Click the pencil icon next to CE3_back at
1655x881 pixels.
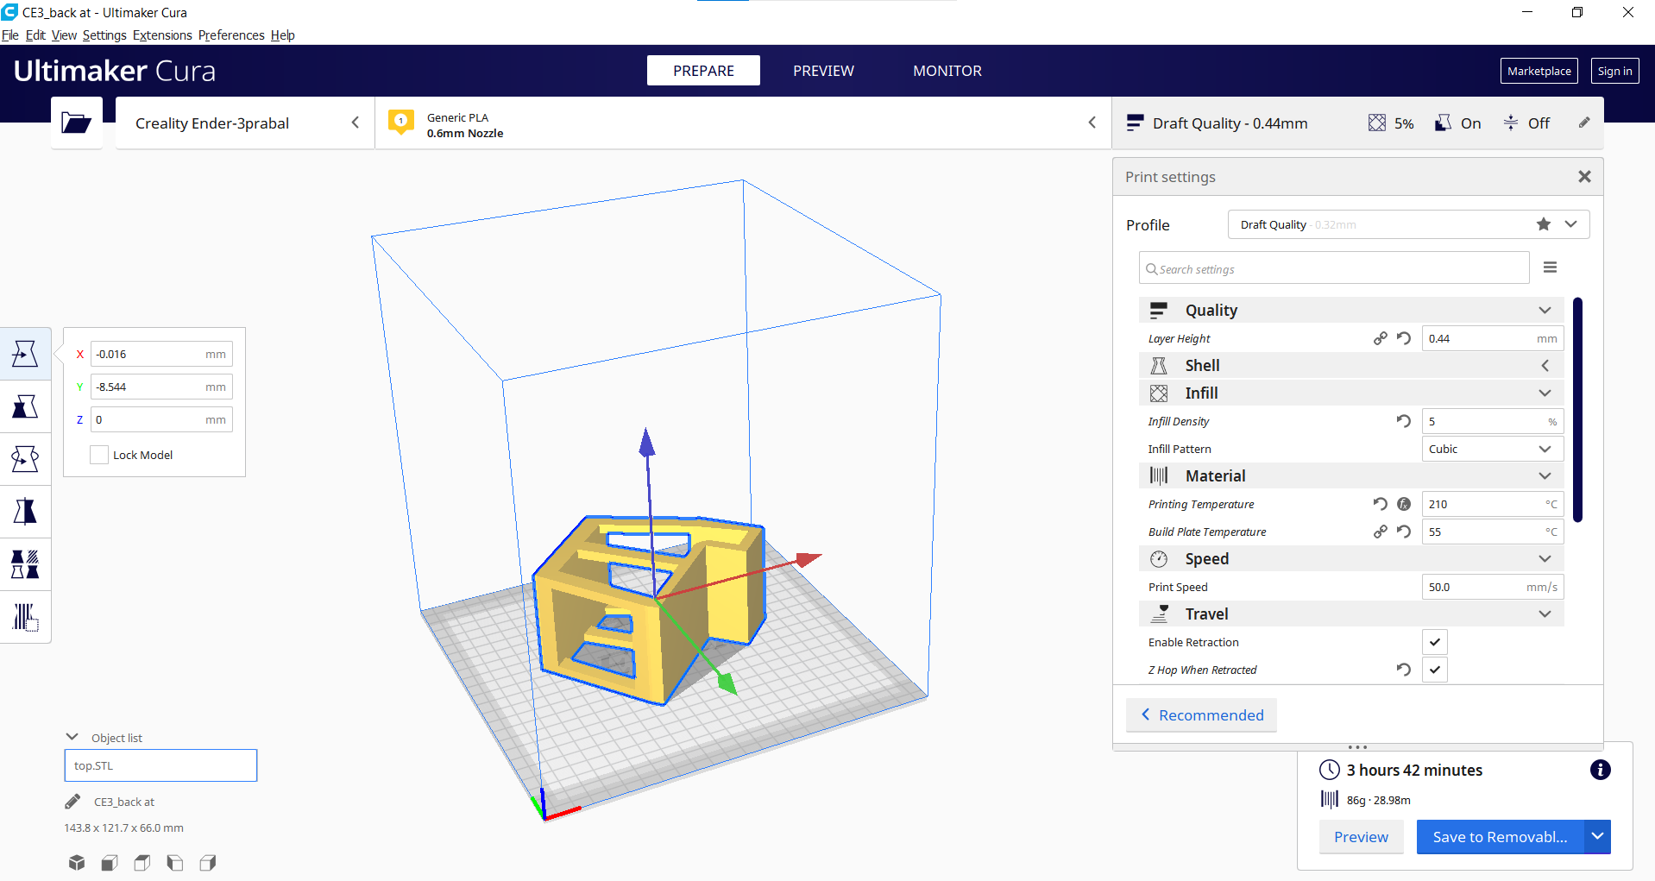point(72,802)
